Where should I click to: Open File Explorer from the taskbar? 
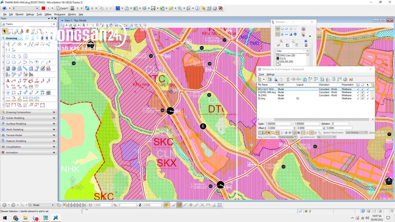25,218
